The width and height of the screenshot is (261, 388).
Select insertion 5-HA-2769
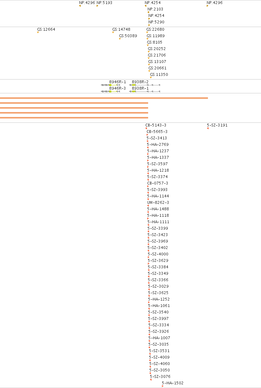pyautogui.click(x=158, y=145)
